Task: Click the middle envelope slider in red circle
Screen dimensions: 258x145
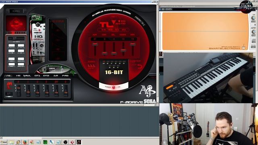Action: (114, 53)
